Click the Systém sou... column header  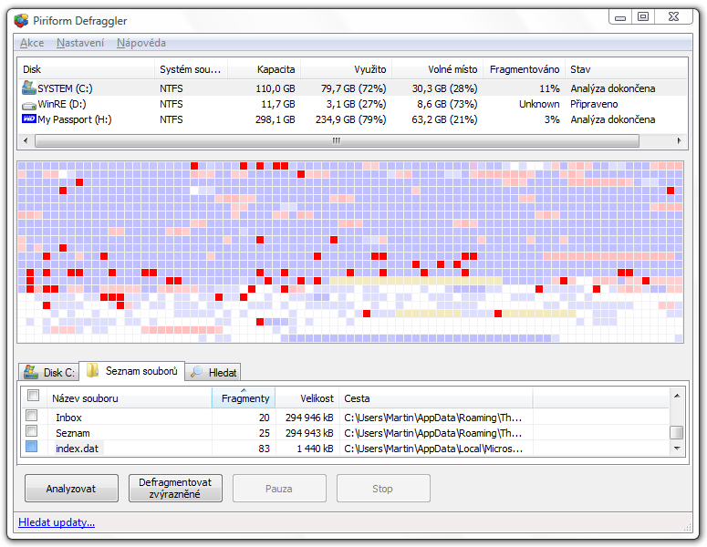[191, 69]
